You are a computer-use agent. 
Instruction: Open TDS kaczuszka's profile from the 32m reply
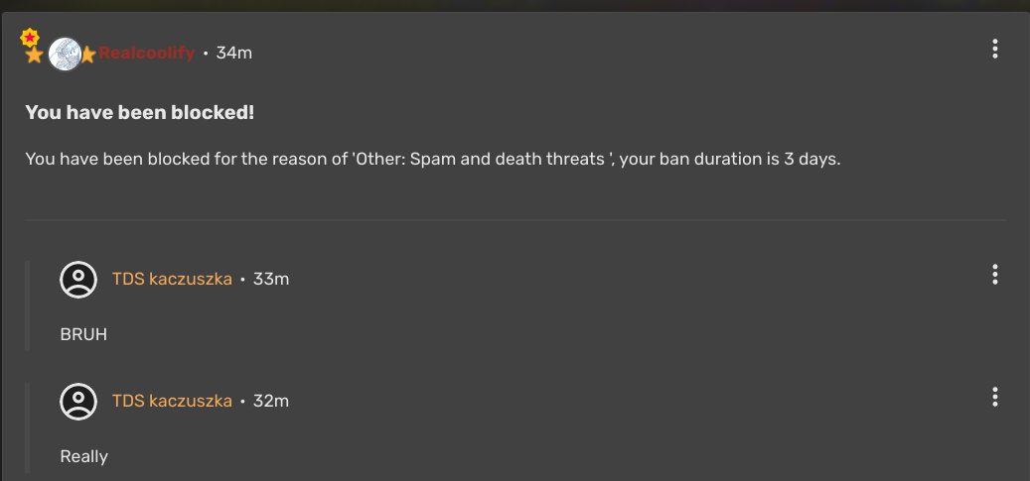coord(172,401)
